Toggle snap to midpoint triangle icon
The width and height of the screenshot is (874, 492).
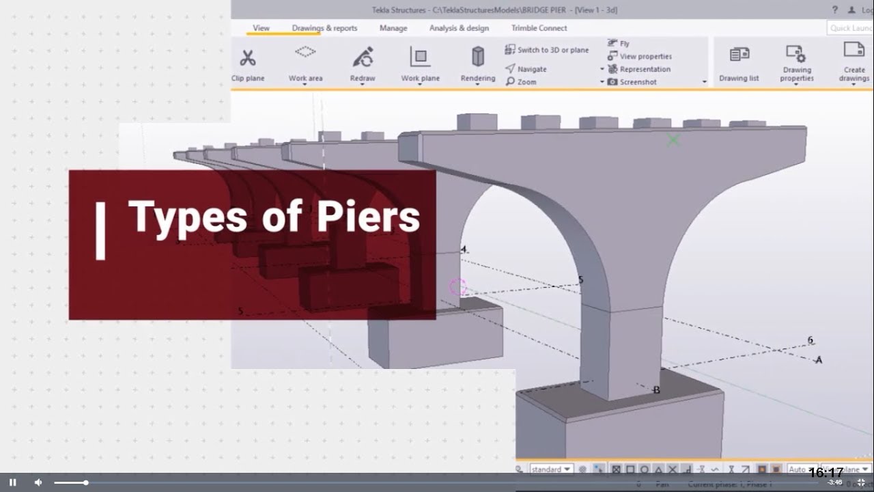coord(658,469)
